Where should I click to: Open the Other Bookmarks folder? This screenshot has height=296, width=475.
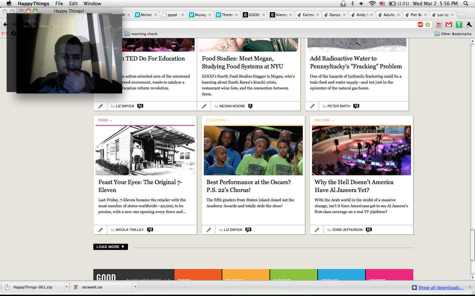[453, 34]
